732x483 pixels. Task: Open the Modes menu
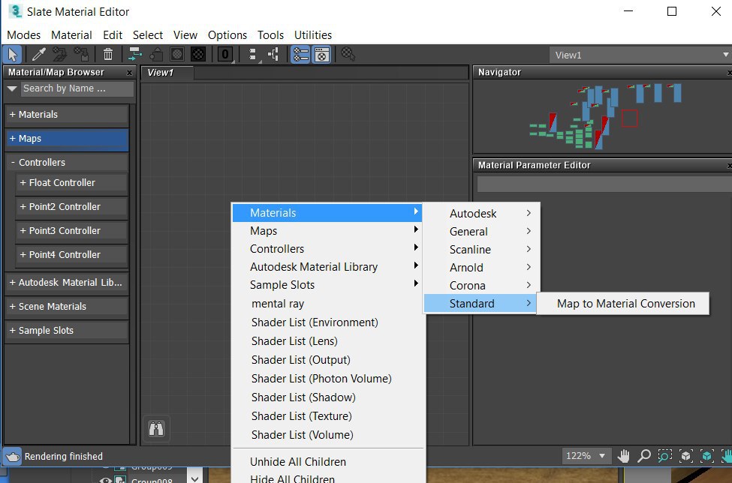tap(23, 35)
